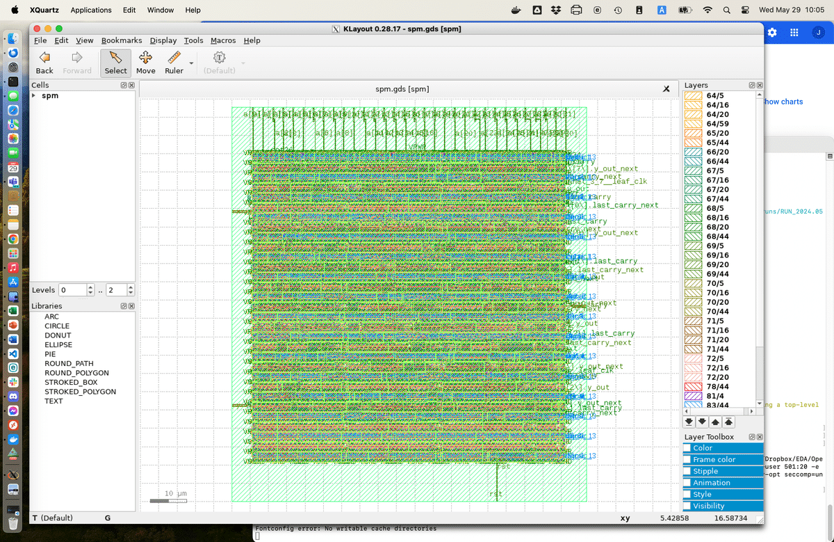The height and width of the screenshot is (542, 834).
Task: Select the 78/44 layer color swatch
Action: coord(694,386)
